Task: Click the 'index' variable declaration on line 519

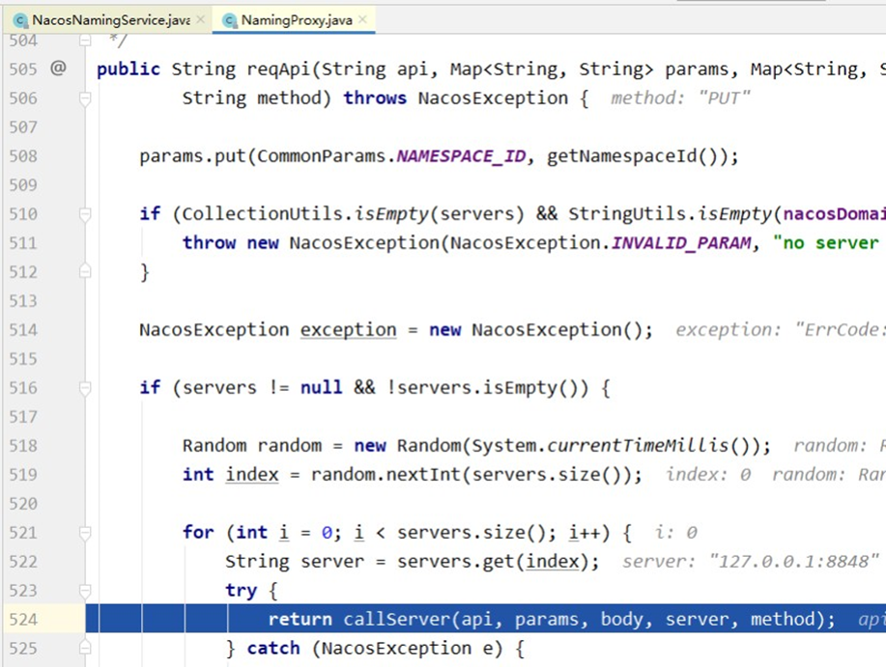Action: coord(252,475)
